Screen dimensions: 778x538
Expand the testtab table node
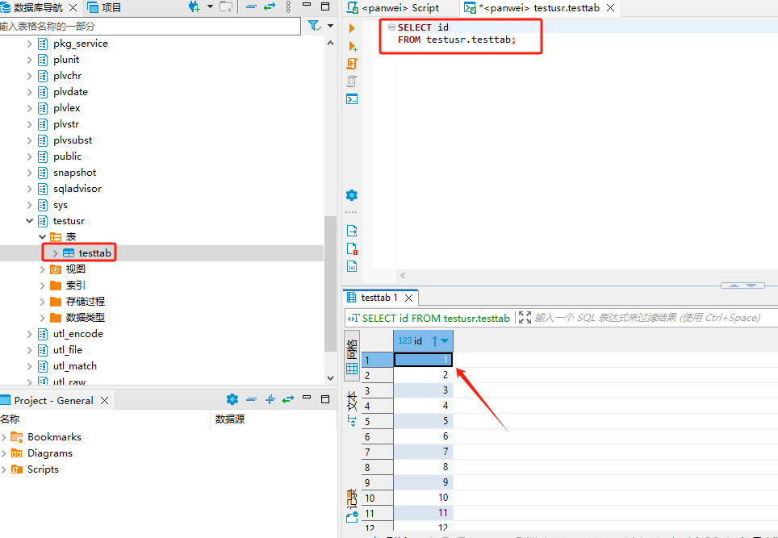[x=55, y=253]
